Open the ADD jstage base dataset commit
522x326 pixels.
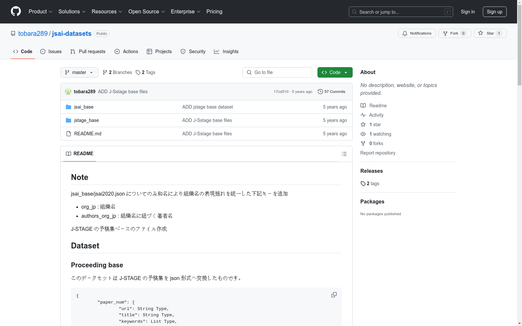pyautogui.click(x=207, y=107)
